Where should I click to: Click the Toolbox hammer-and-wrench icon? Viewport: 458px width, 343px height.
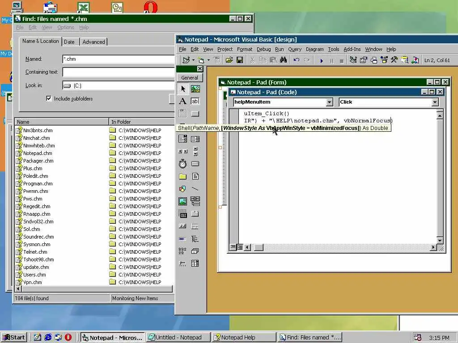[x=394, y=60]
